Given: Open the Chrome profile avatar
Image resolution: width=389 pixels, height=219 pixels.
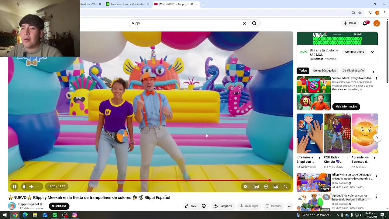Looking at the screenshot, I should tap(377, 13).
